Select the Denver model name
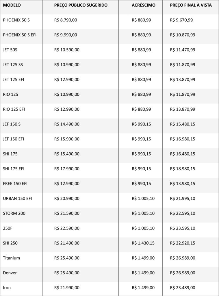Viewport: 219px width, 296px height. 10,273
